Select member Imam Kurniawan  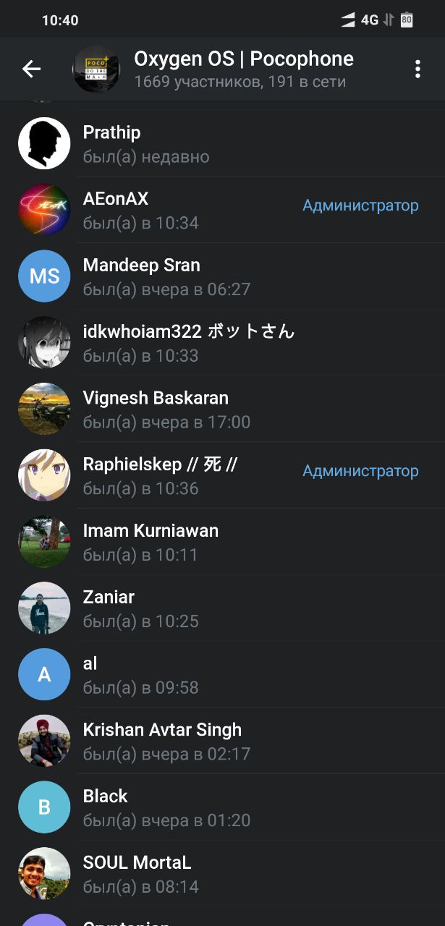[222, 542]
